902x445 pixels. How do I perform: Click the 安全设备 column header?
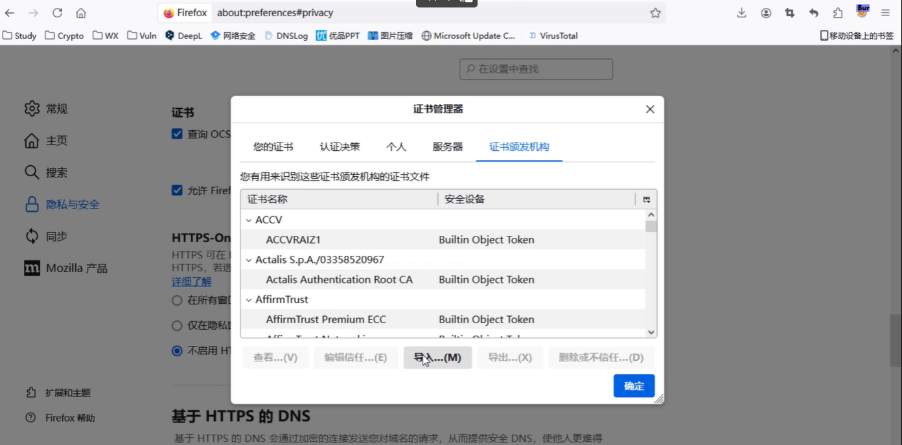click(537, 200)
